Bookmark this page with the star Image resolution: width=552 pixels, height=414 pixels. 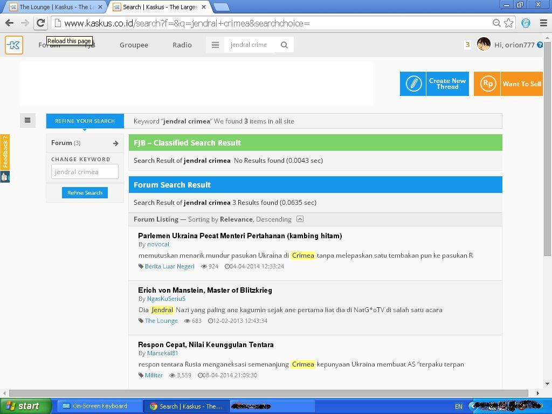[508, 23]
